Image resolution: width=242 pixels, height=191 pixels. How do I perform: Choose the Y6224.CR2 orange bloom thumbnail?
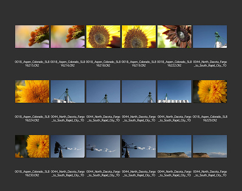pyautogui.click(x=32, y=91)
